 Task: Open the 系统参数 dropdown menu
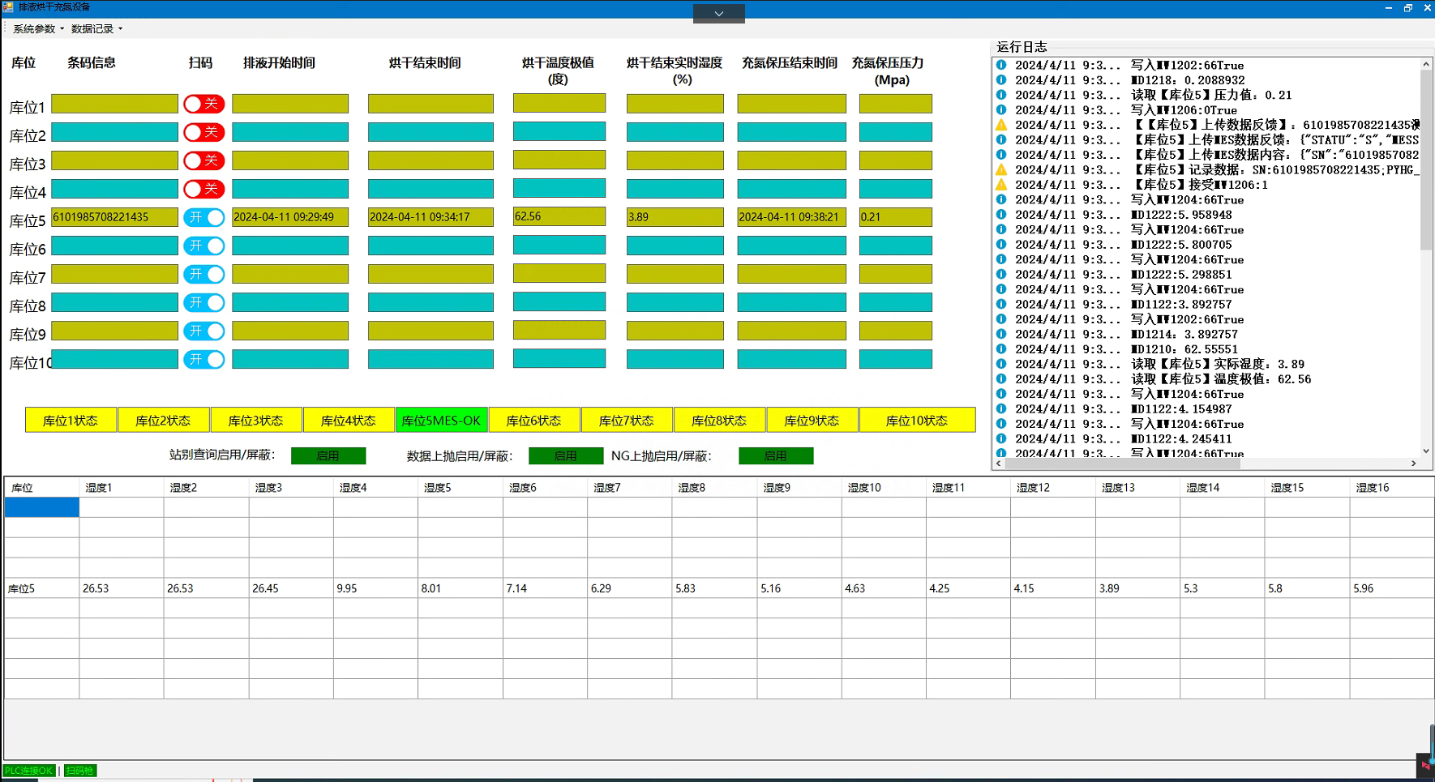37,29
